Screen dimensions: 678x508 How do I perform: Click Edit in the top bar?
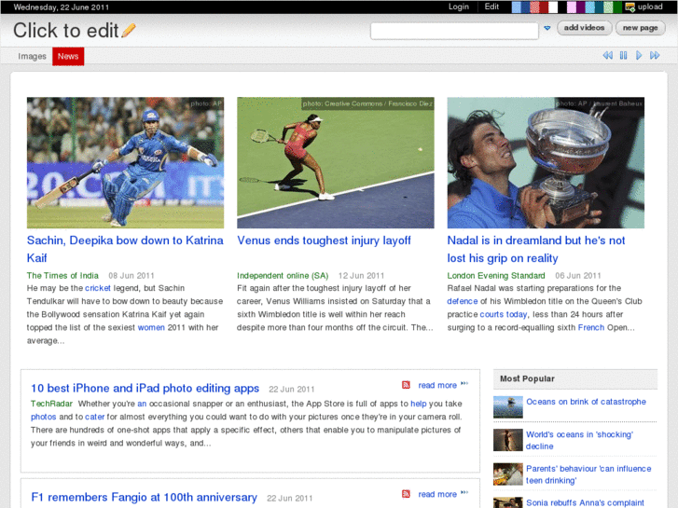[x=491, y=7]
